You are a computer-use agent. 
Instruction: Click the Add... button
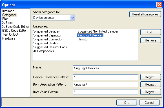click(150, 32)
